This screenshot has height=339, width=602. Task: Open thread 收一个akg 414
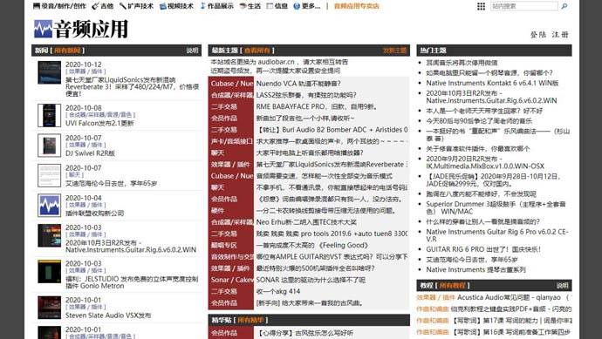pyautogui.click(x=278, y=291)
